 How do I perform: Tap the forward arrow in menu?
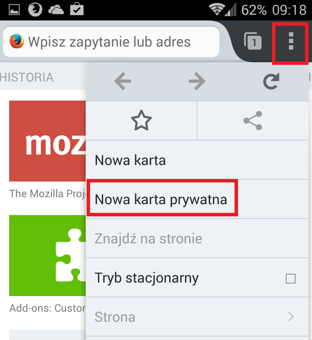click(x=197, y=81)
